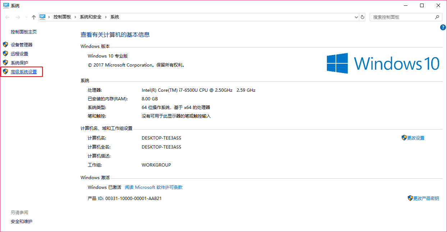
Task: Click the product ID 00331-10000-00001-AA821
Action: pyautogui.click(x=133, y=199)
